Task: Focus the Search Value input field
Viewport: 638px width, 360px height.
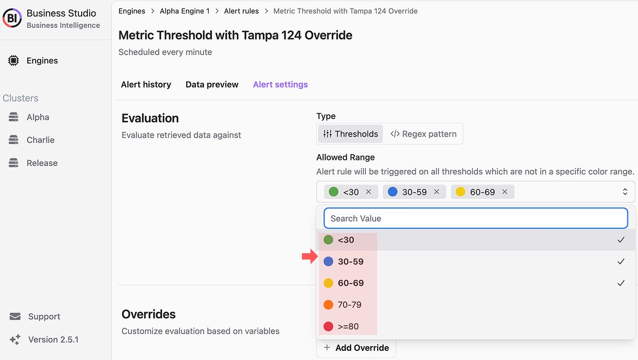Action: pyautogui.click(x=476, y=219)
